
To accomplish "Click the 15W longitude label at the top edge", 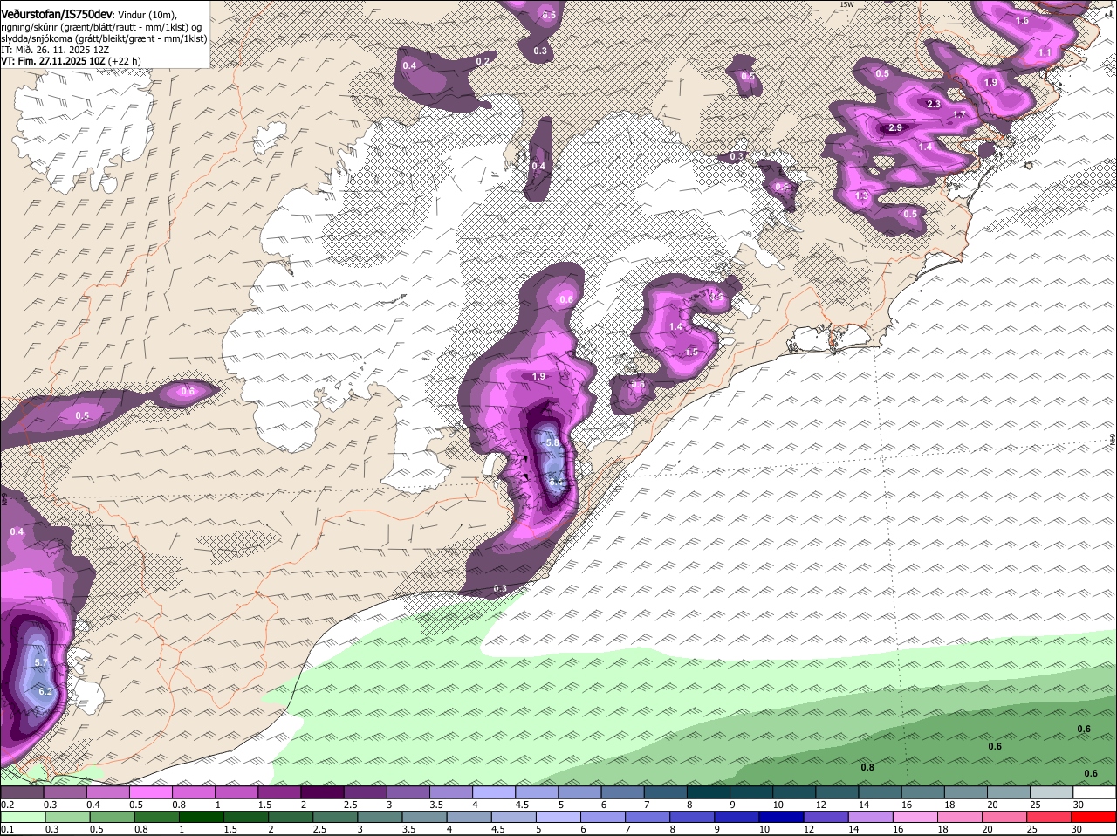I will click(846, 4).
